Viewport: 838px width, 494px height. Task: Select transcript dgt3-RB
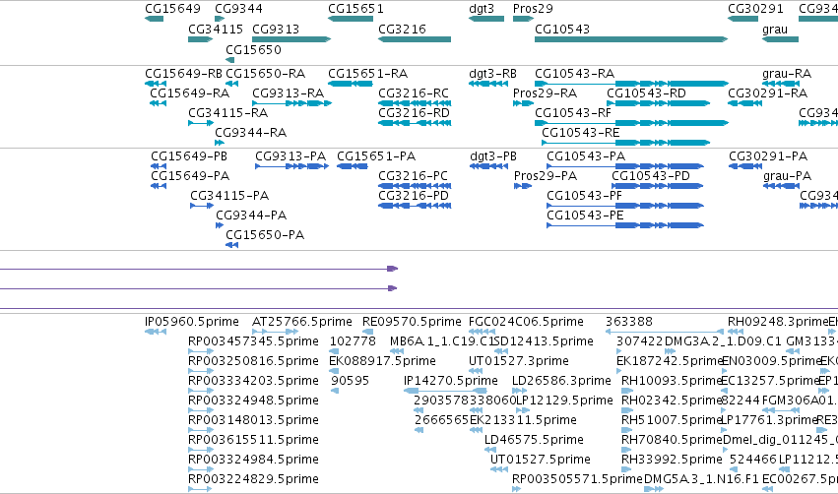point(492,74)
